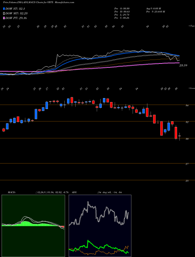Click the MACD parameters '(12,26,9) 31.56, 32.32, -0.76'
The height and width of the screenshot is (257, 195).
[x=52, y=192]
